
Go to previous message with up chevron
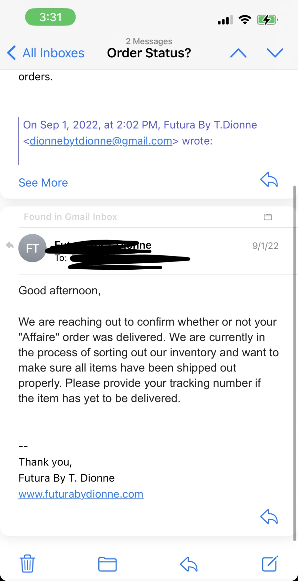point(238,53)
